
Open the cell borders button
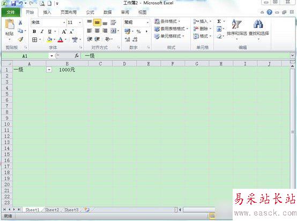pyautogui.click(x=35, y=40)
